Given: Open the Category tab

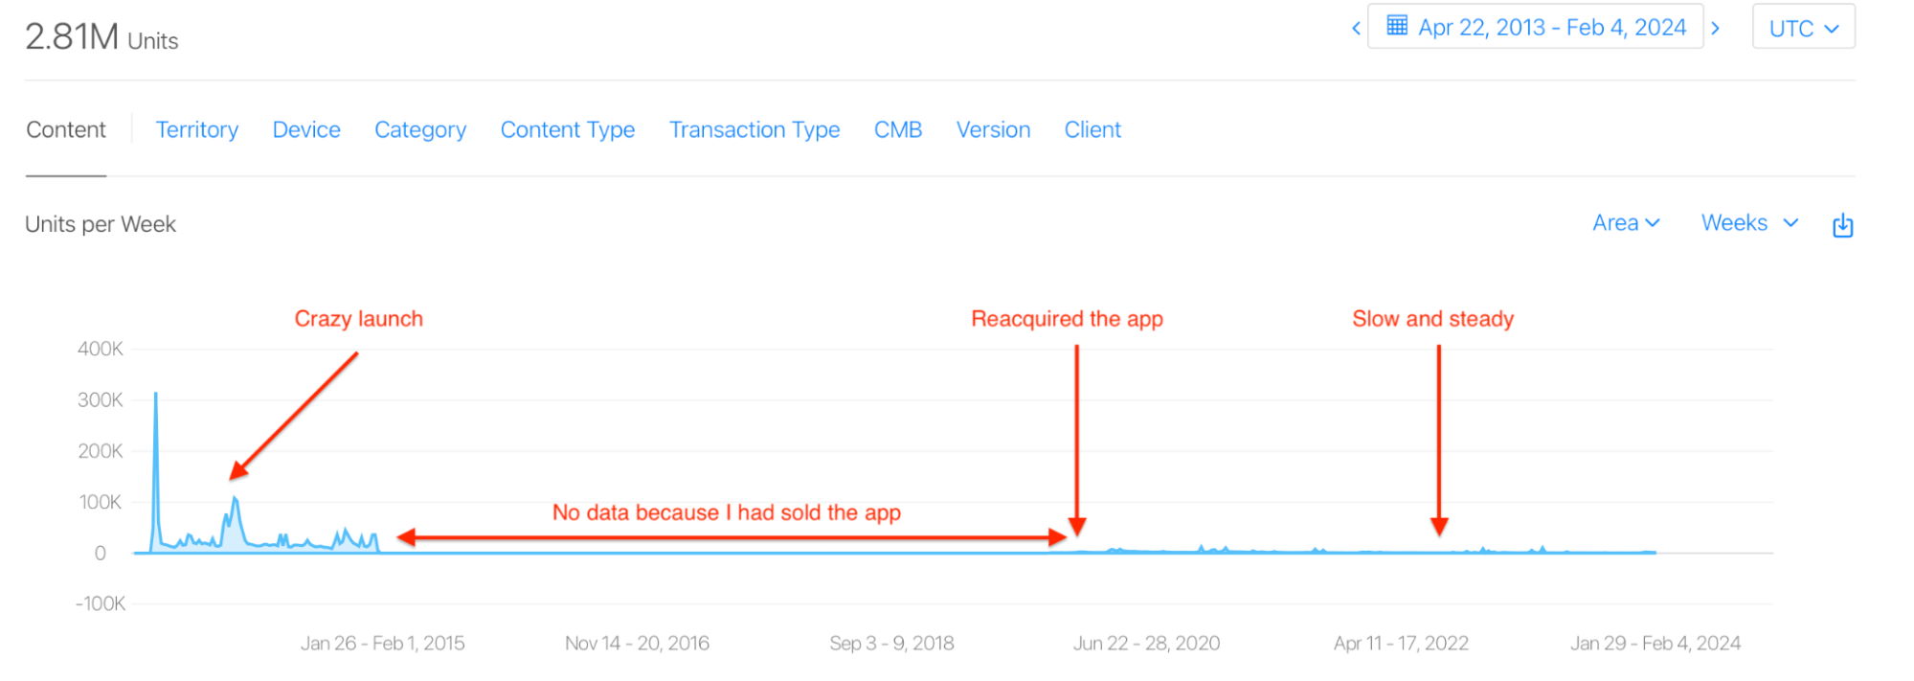Looking at the screenshot, I should [x=420, y=130].
